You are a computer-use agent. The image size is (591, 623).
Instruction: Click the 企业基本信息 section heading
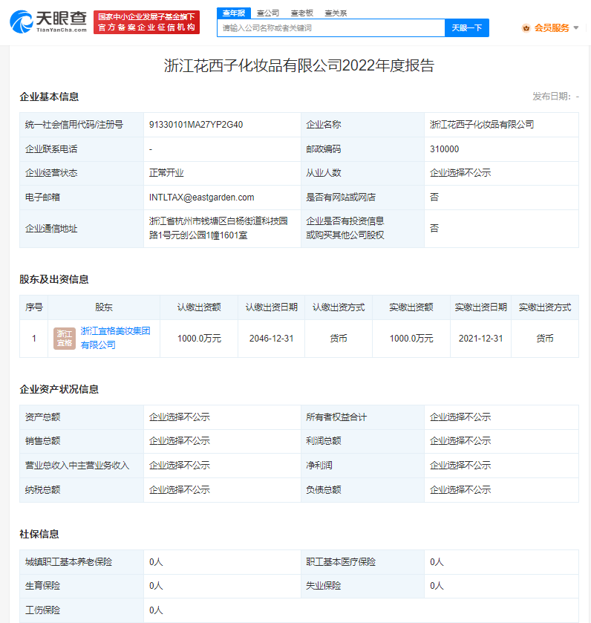coord(49,97)
